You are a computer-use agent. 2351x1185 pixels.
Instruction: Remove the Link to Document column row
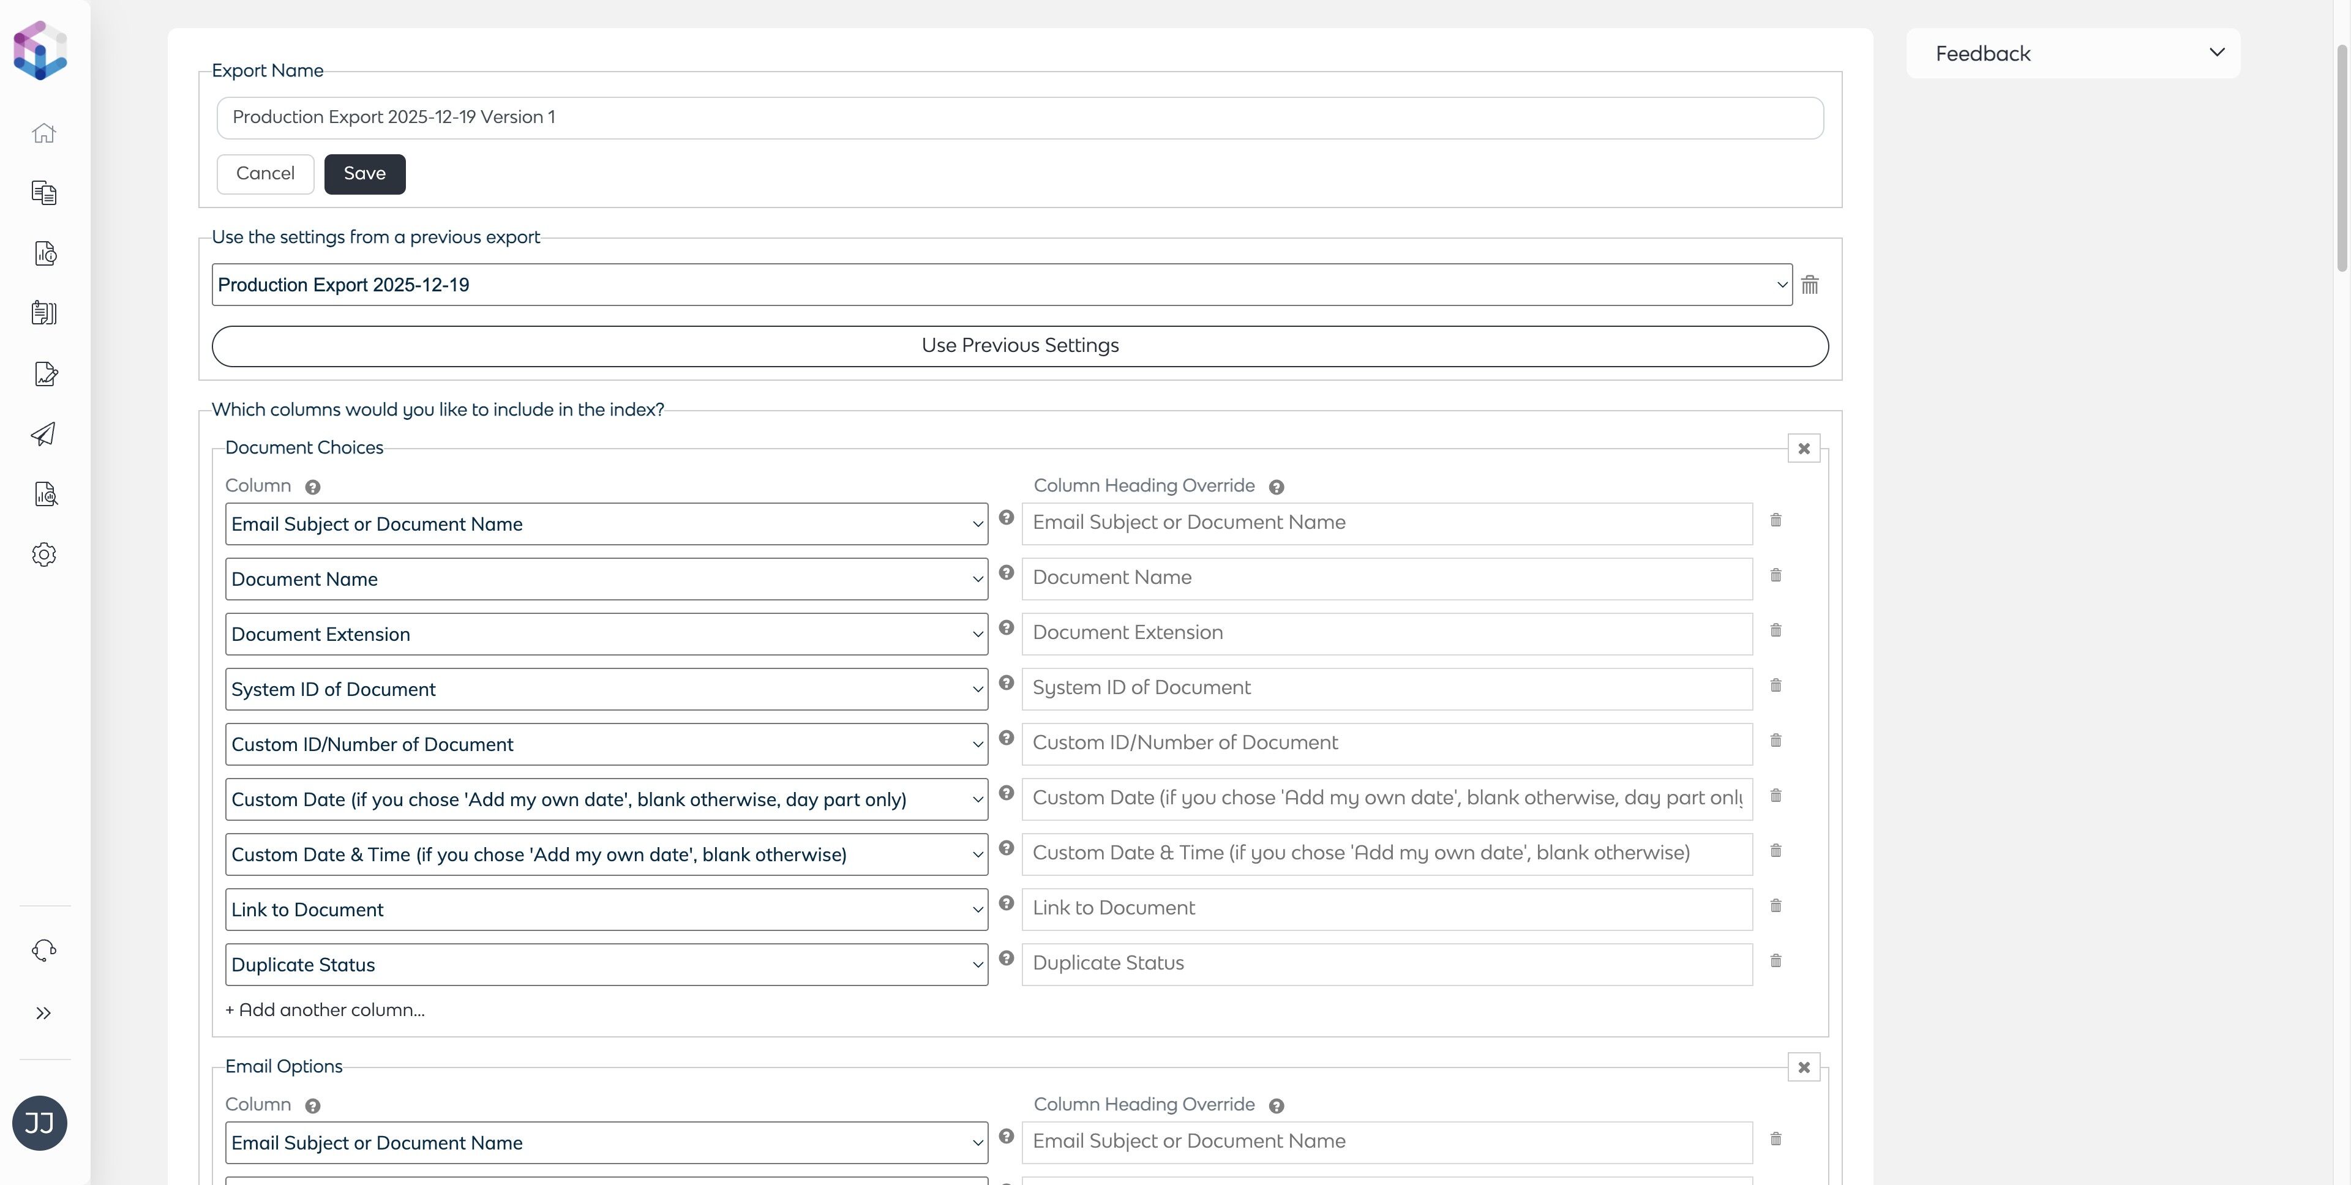(1775, 906)
